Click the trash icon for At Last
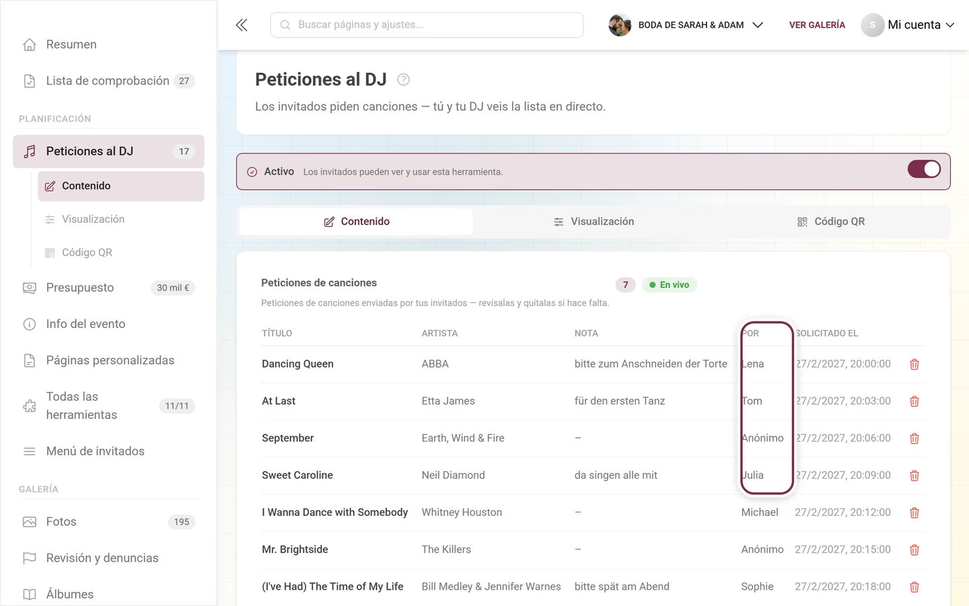969x606 pixels. [x=914, y=401]
